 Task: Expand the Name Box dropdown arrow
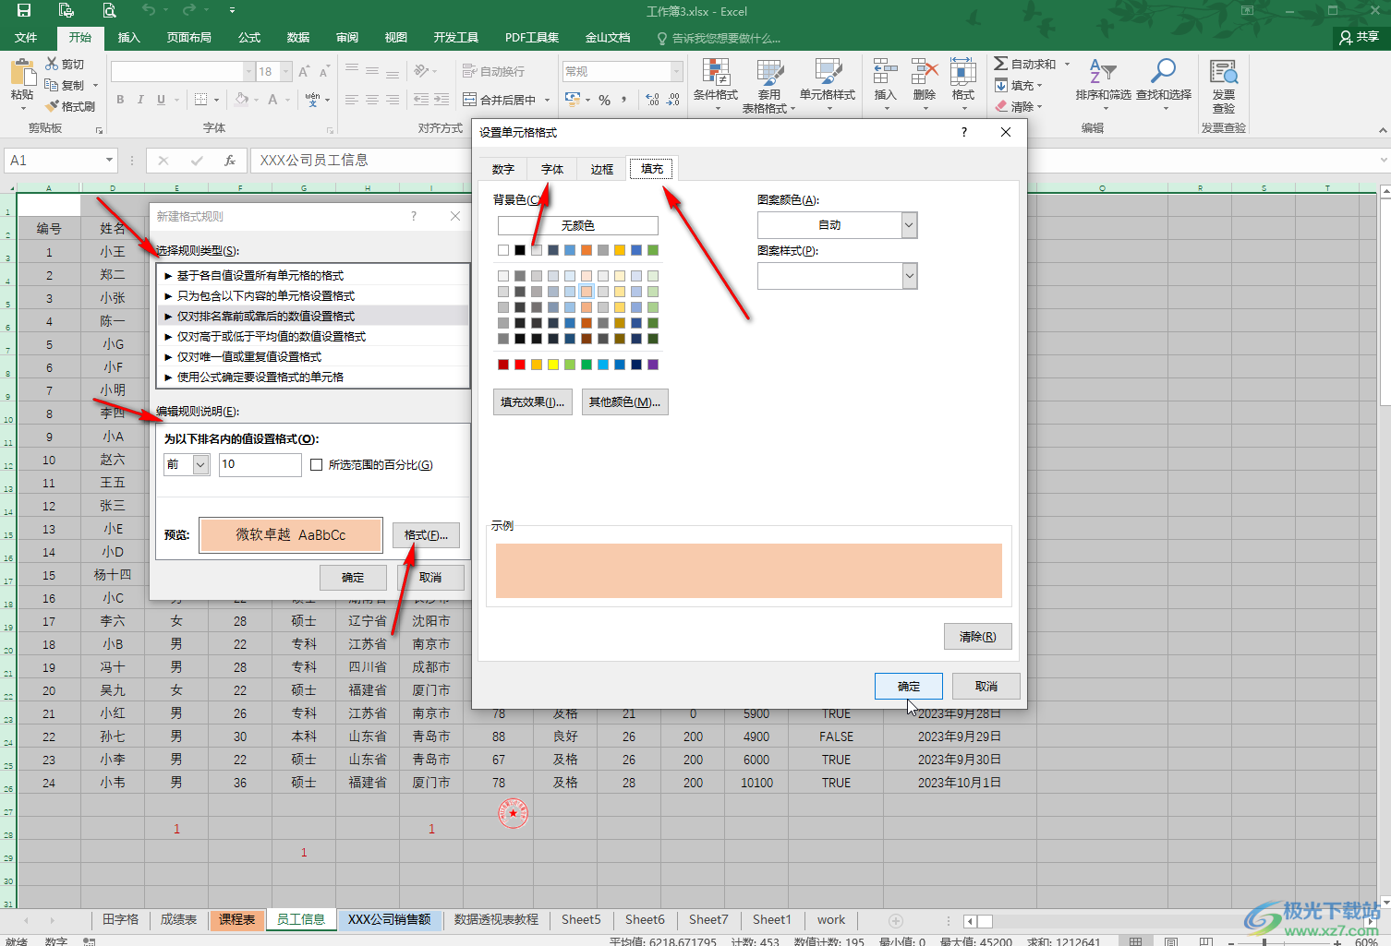(109, 161)
